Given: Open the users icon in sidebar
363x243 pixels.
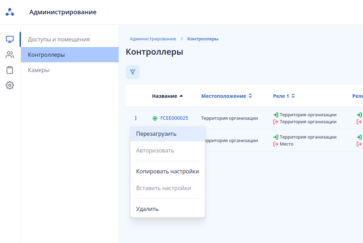Looking at the screenshot, I should pos(10,55).
